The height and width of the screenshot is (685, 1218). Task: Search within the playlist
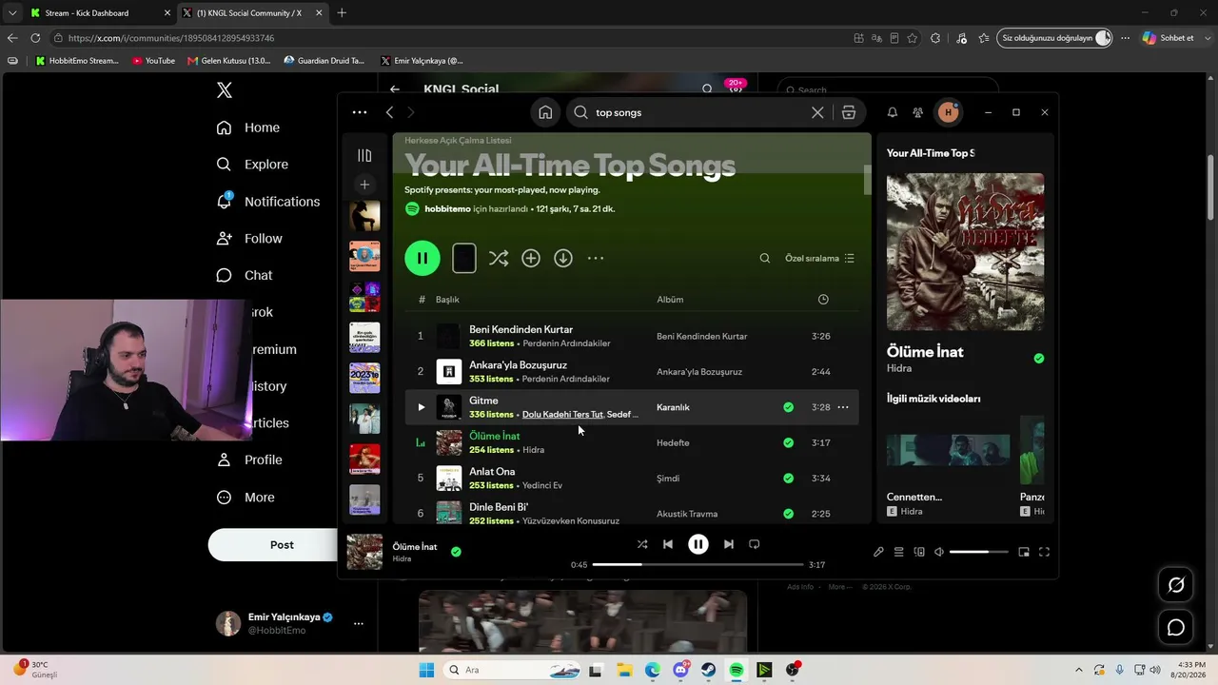click(x=764, y=258)
